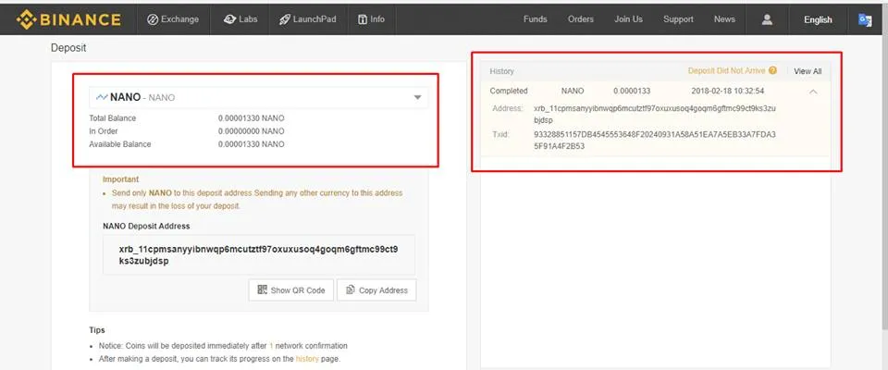Click the In Order value
Viewport: 888px width, 370px height.
251,131
